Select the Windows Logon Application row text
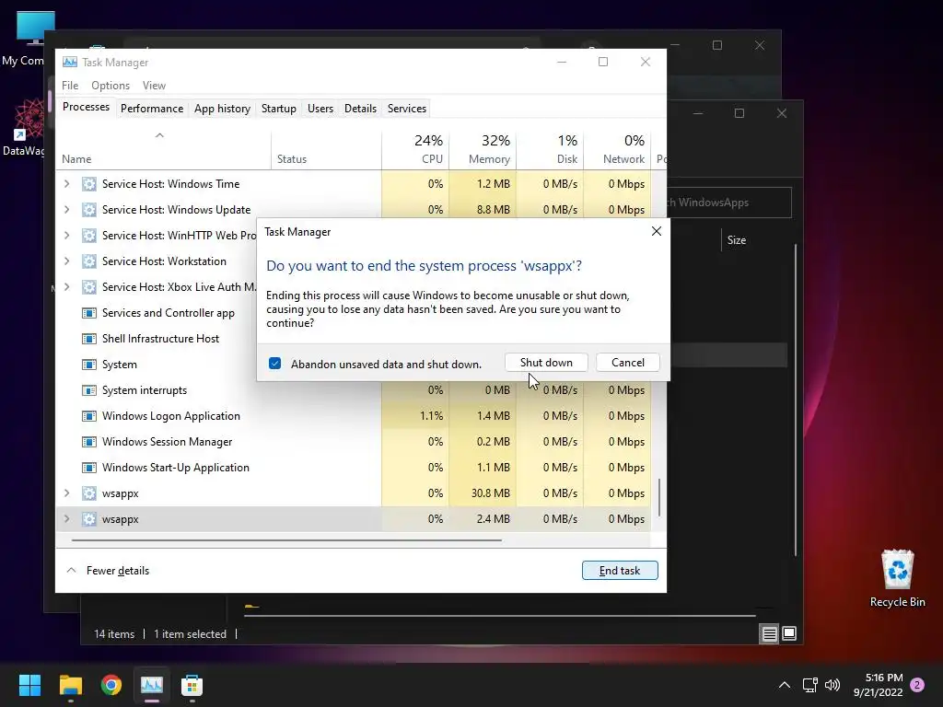 [x=170, y=416]
